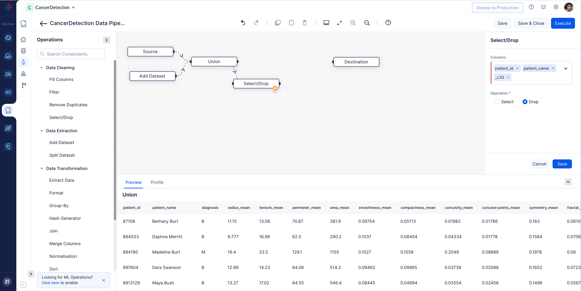
Task: Click the zoom out magnifier icon
Action: (367, 23)
